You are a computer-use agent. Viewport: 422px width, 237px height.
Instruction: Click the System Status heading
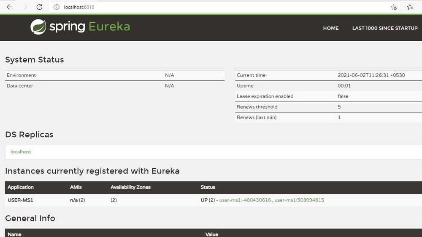coord(35,60)
